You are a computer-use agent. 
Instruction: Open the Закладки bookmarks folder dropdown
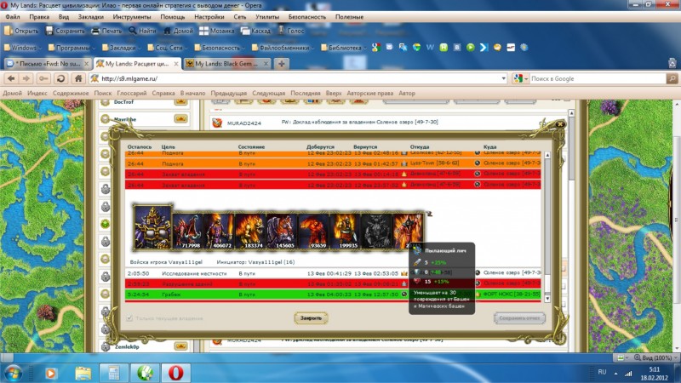121,48
